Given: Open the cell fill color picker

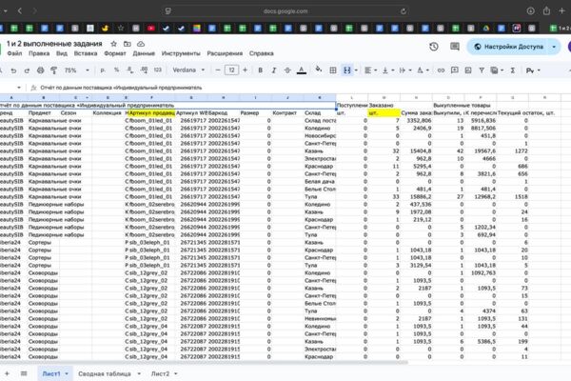Looking at the screenshot, I should click(x=319, y=70).
